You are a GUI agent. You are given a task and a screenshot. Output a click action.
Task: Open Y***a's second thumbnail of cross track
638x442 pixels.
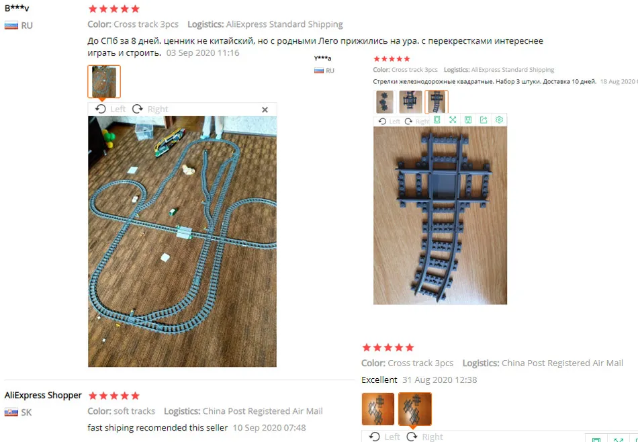click(x=410, y=101)
